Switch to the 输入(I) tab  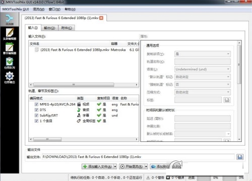(33, 28)
